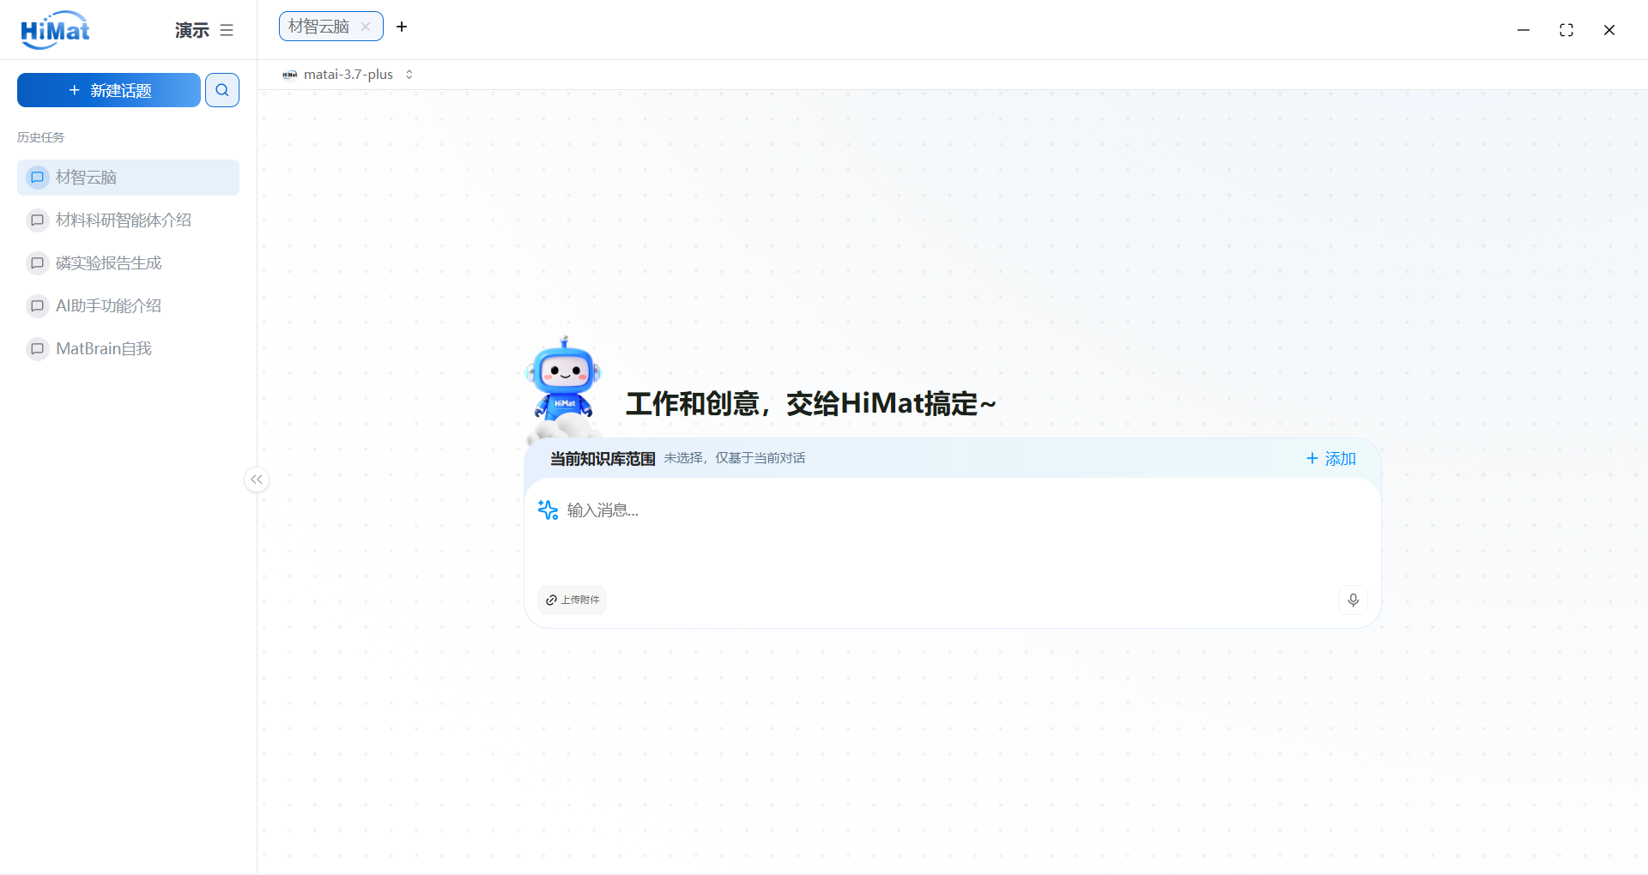Toggle fullscreen window icon
This screenshot has width=1648, height=875.
click(x=1566, y=30)
